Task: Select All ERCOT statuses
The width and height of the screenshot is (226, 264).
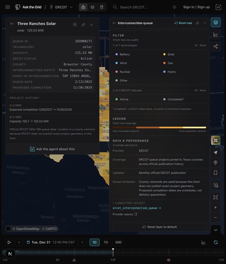Action: click(x=196, y=90)
